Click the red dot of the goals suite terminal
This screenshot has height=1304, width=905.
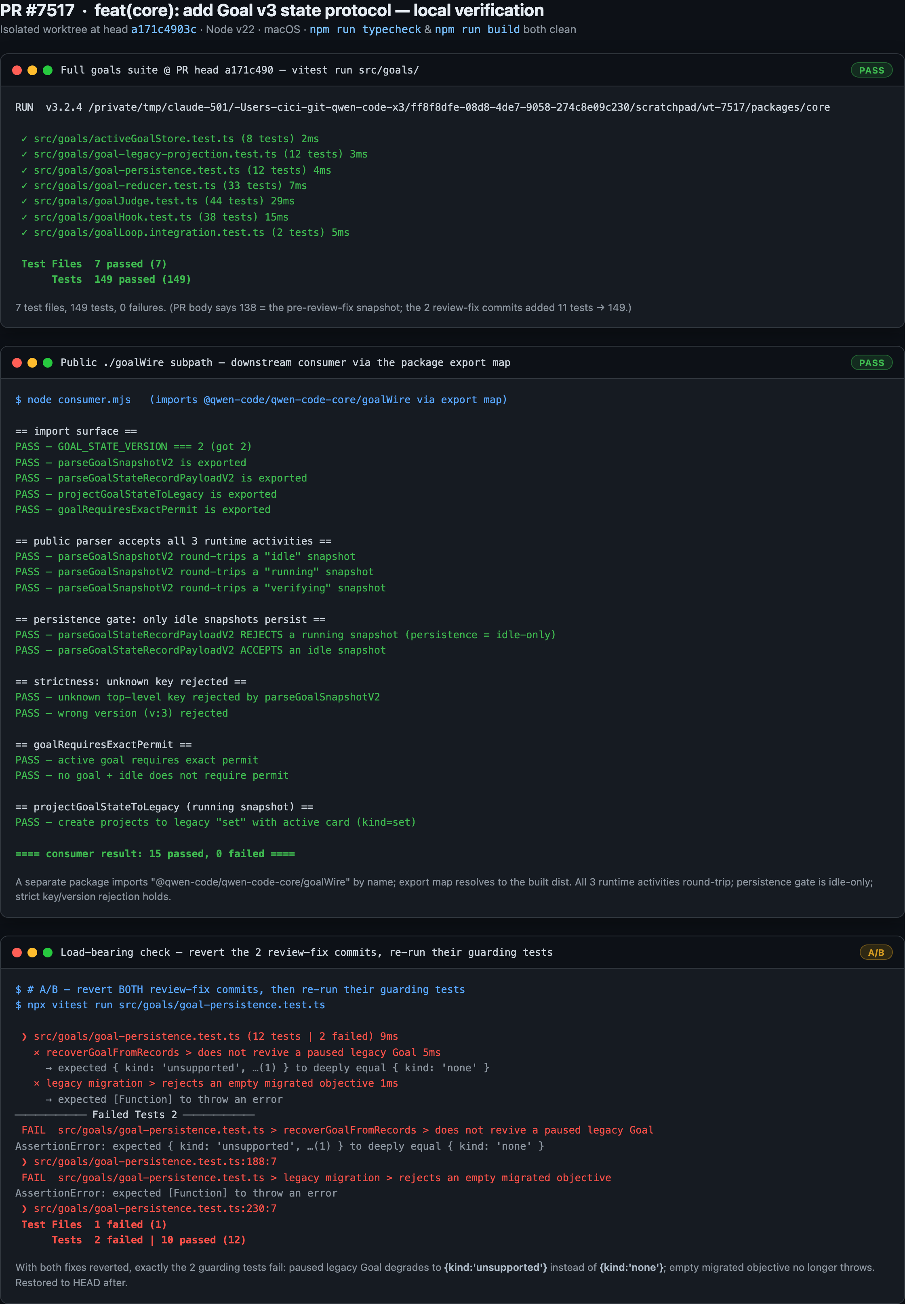17,70
